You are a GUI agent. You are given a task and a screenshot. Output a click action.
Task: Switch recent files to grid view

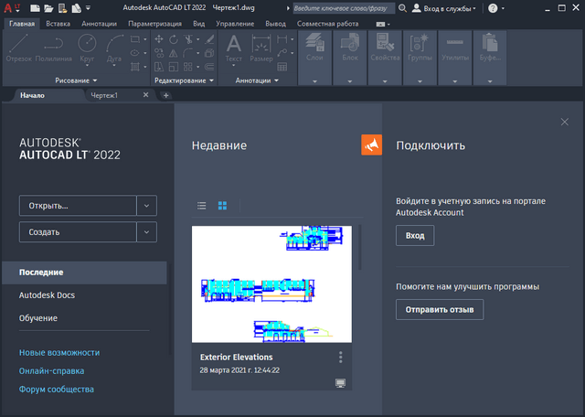tap(222, 206)
